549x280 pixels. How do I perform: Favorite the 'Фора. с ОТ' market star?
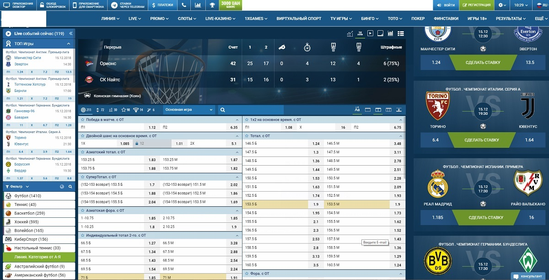coord(247,274)
